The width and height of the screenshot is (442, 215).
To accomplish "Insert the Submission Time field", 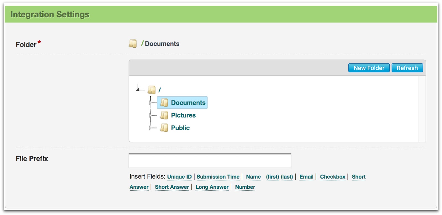I will click(218, 177).
